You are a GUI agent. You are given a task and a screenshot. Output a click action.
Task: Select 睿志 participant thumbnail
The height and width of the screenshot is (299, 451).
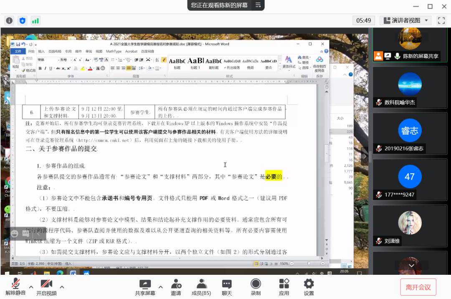410,136
